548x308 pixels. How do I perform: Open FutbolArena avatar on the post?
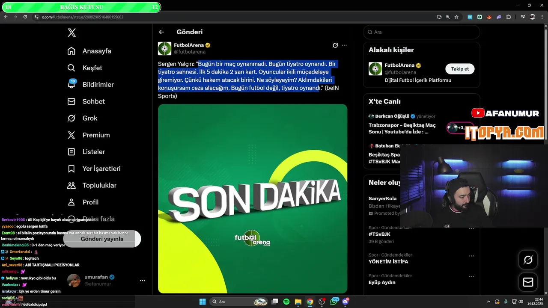(x=165, y=48)
